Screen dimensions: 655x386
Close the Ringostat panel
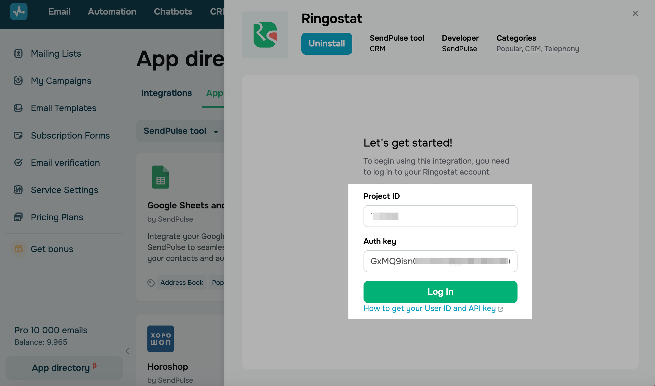pos(635,13)
